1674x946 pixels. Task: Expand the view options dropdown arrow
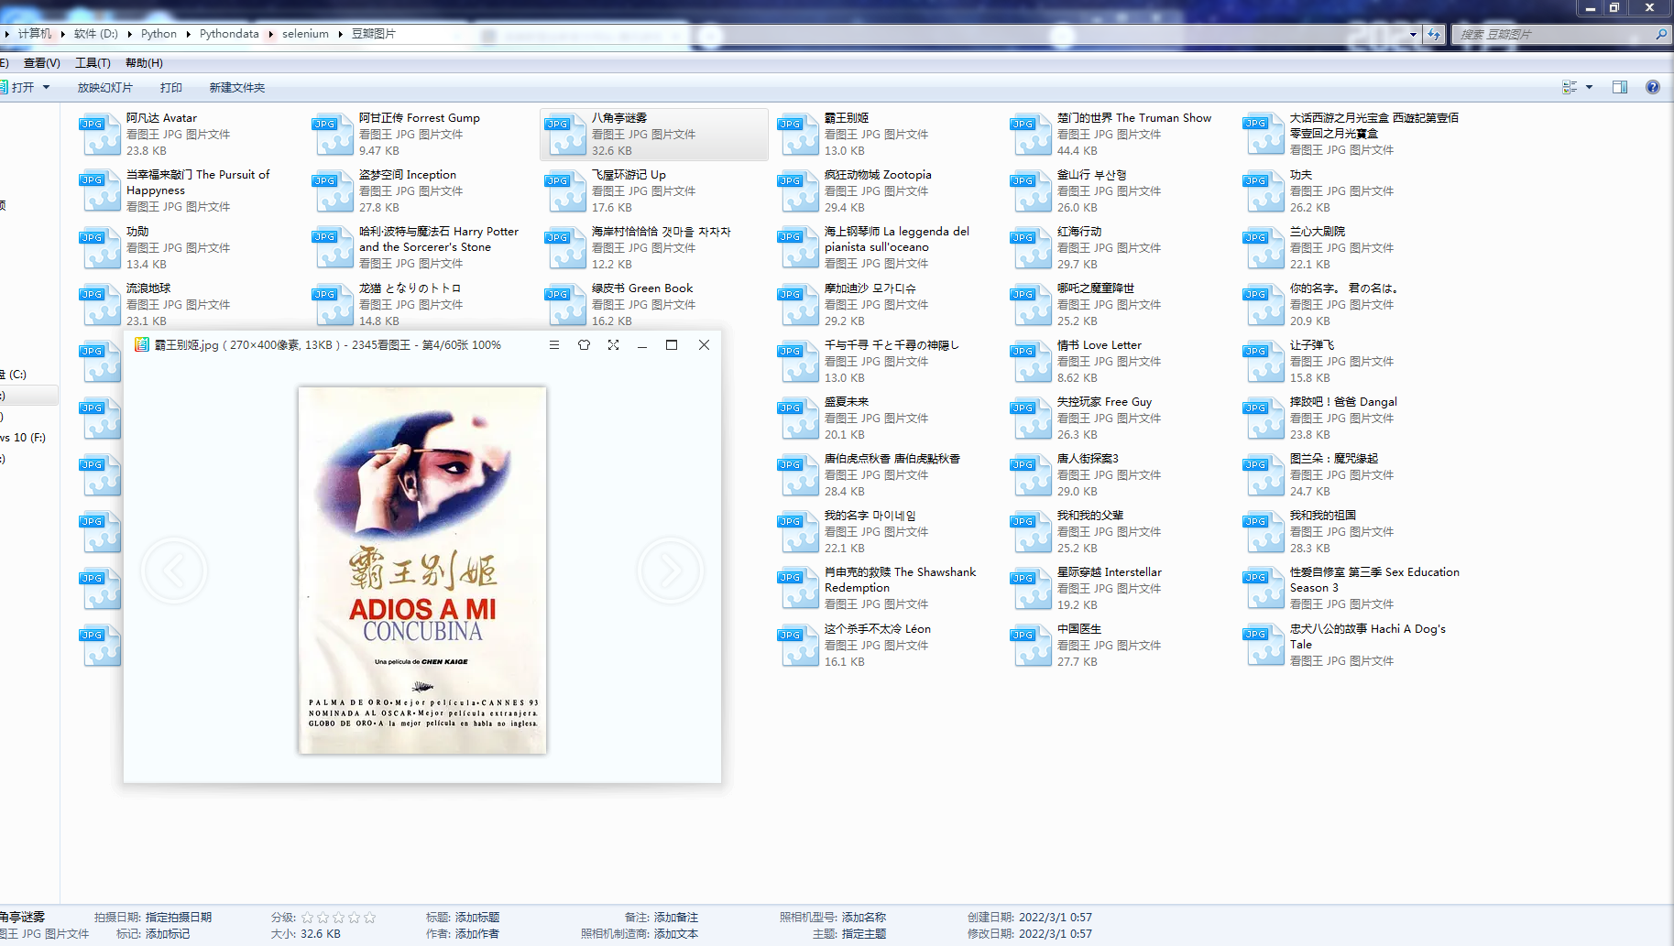click(x=1589, y=87)
